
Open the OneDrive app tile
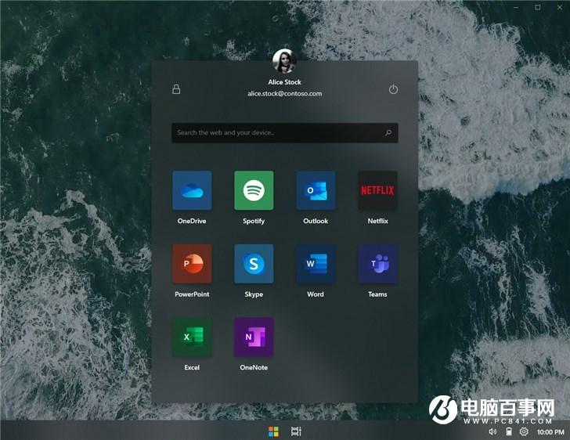192,190
